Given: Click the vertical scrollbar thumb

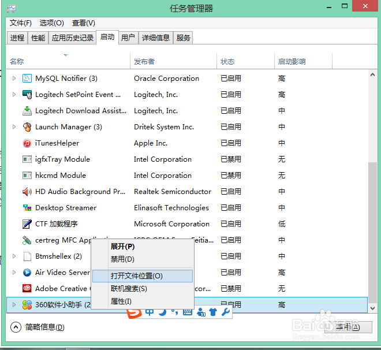Looking at the screenshot, I should coord(372,233).
